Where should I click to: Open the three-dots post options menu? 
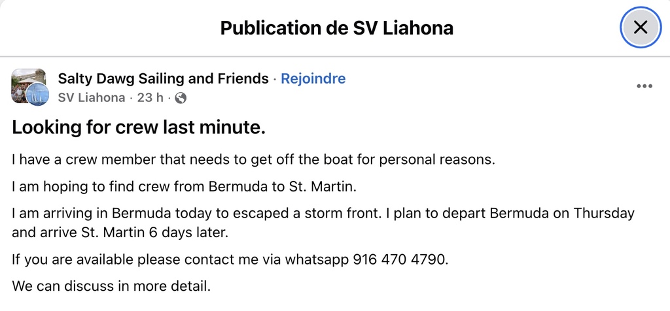[644, 87]
